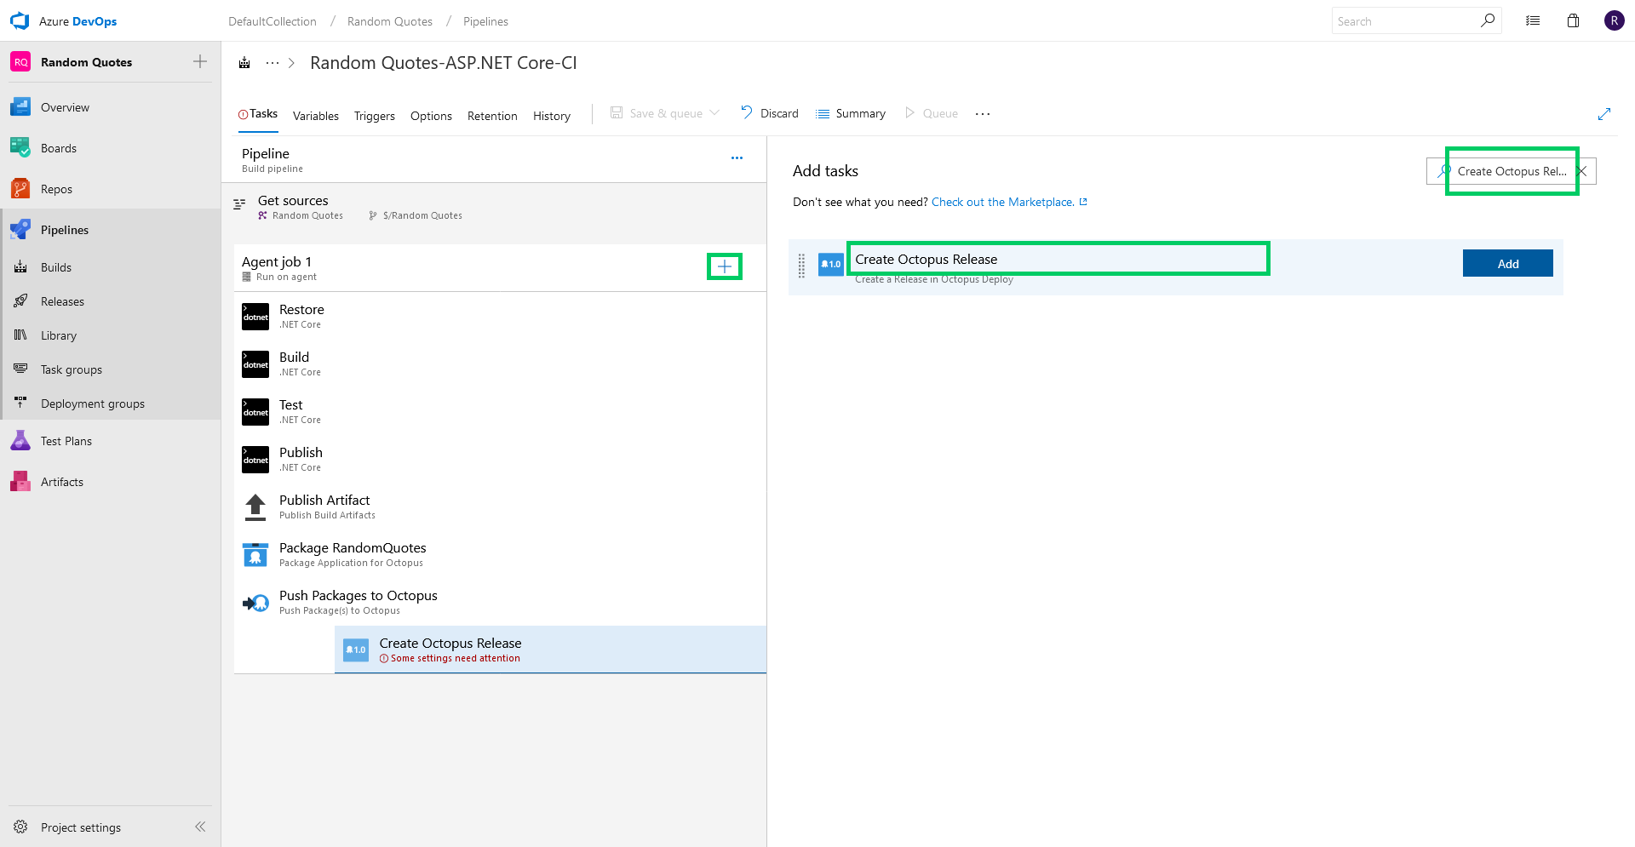The height and width of the screenshot is (847, 1635).
Task: Click the Queue button
Action: pos(932,113)
